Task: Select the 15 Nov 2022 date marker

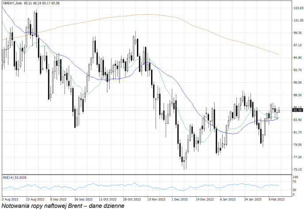Action: 156,199
